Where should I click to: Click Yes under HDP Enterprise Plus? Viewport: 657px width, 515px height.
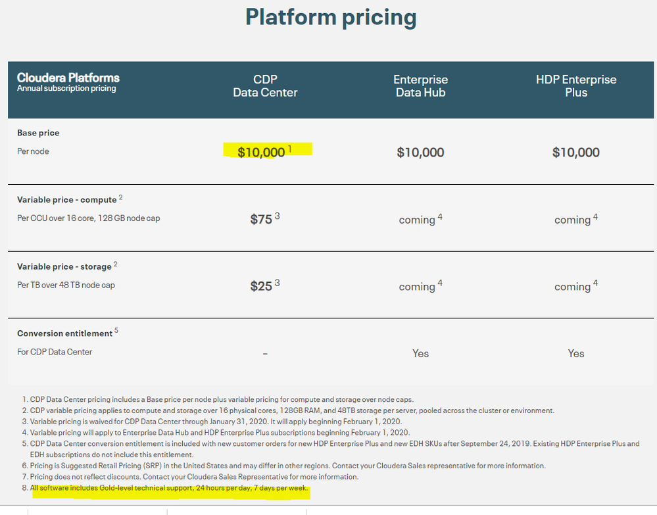coord(575,354)
